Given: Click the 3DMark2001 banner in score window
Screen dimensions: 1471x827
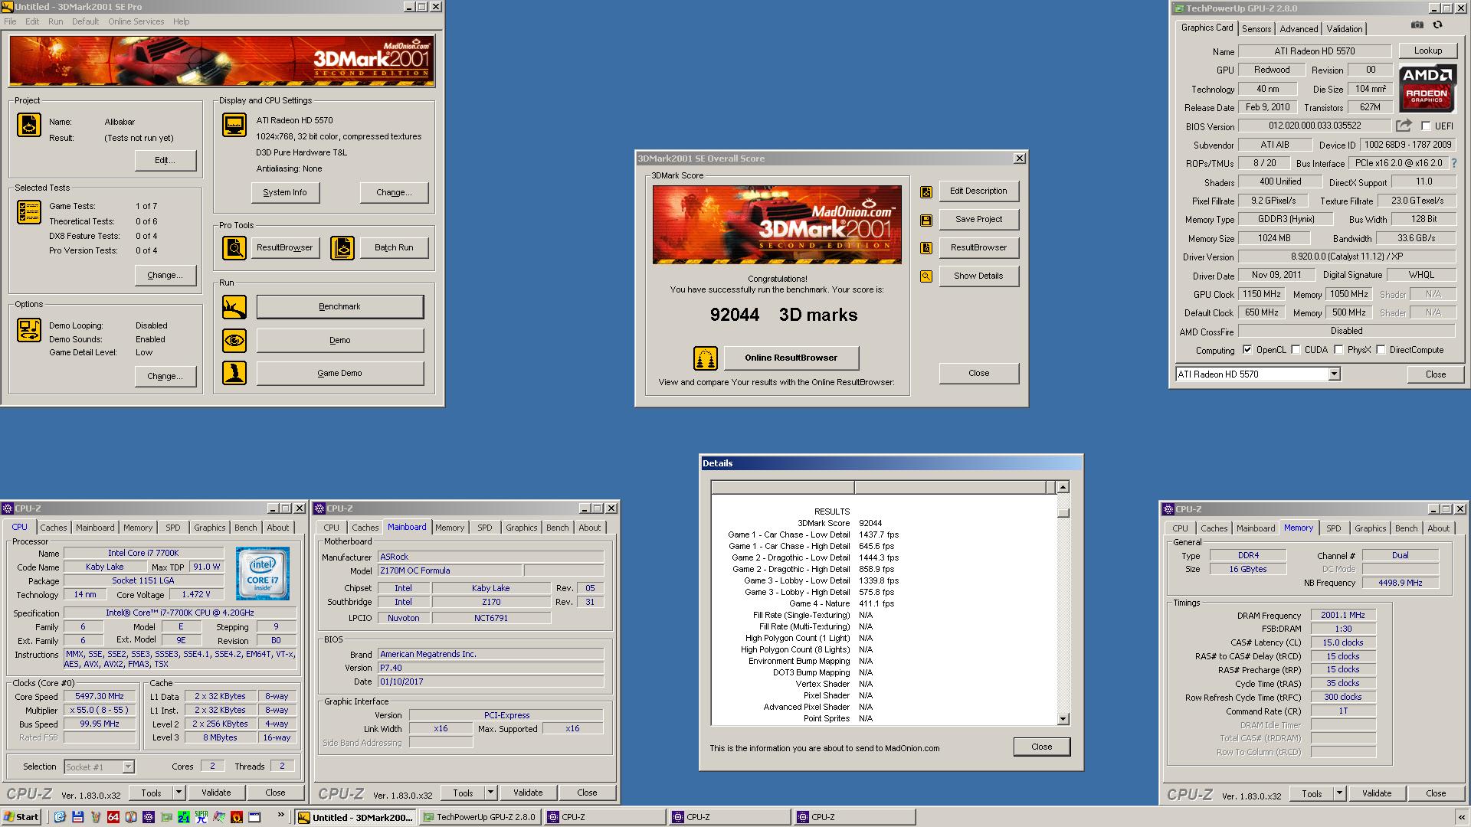Looking at the screenshot, I should tap(777, 224).
